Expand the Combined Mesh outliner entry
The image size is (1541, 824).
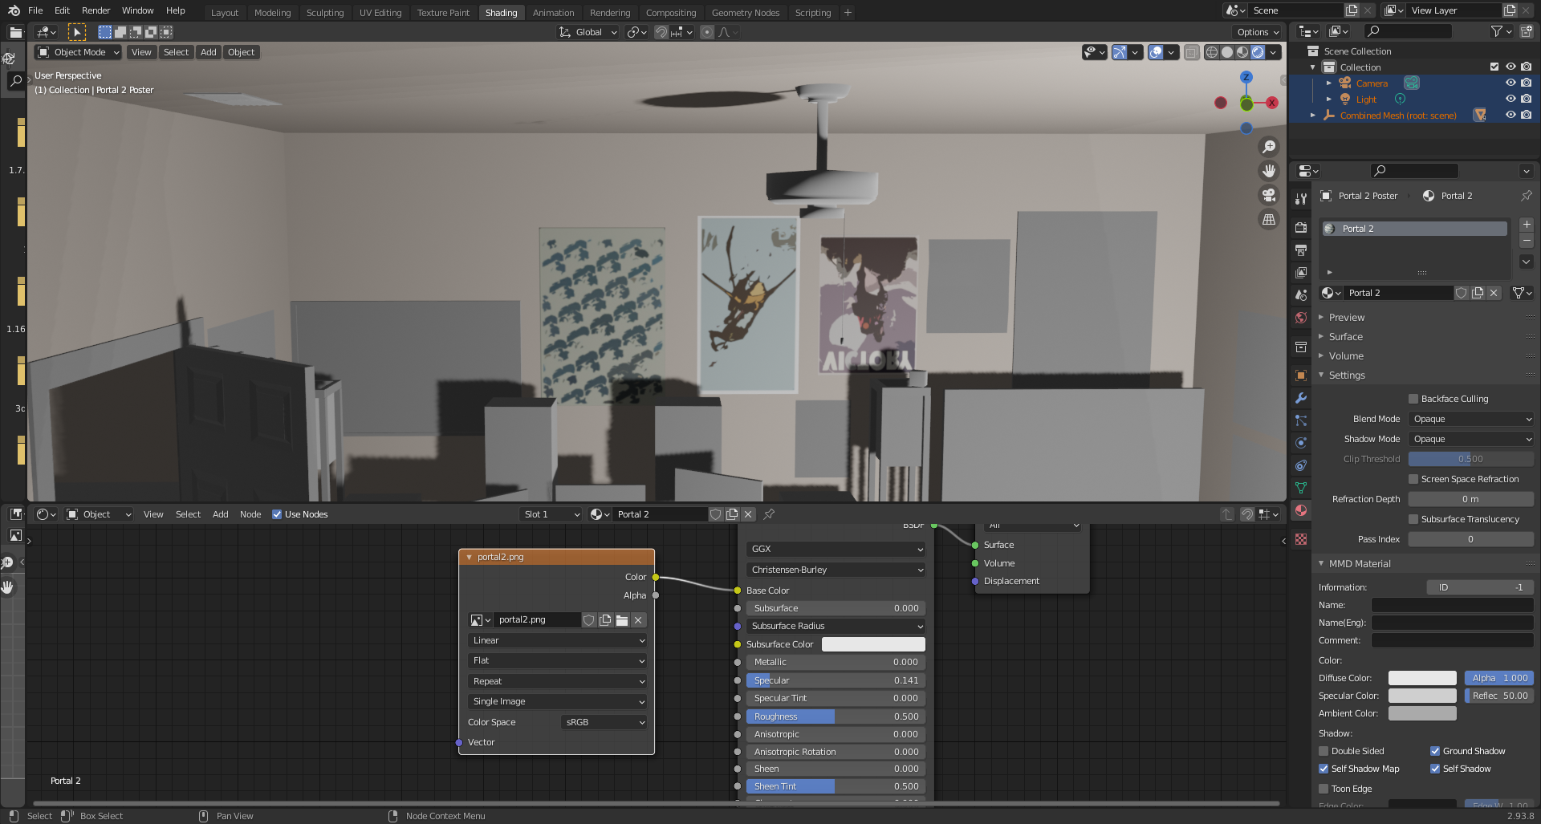click(x=1314, y=115)
